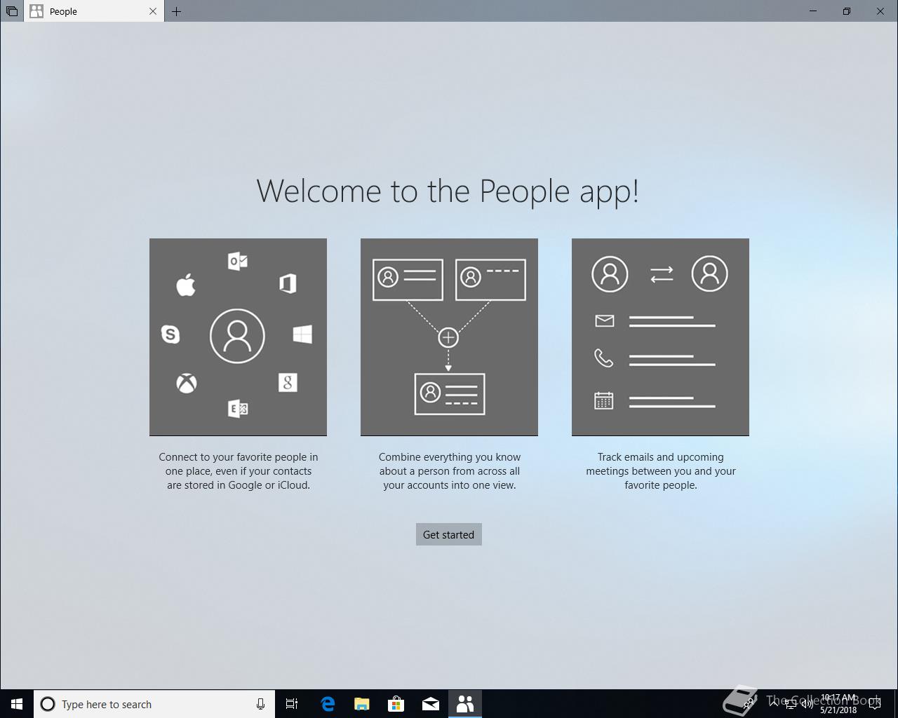Click the 'Welcome to the People app!' heading
Viewport: 898px width, 718px height.
pos(448,191)
